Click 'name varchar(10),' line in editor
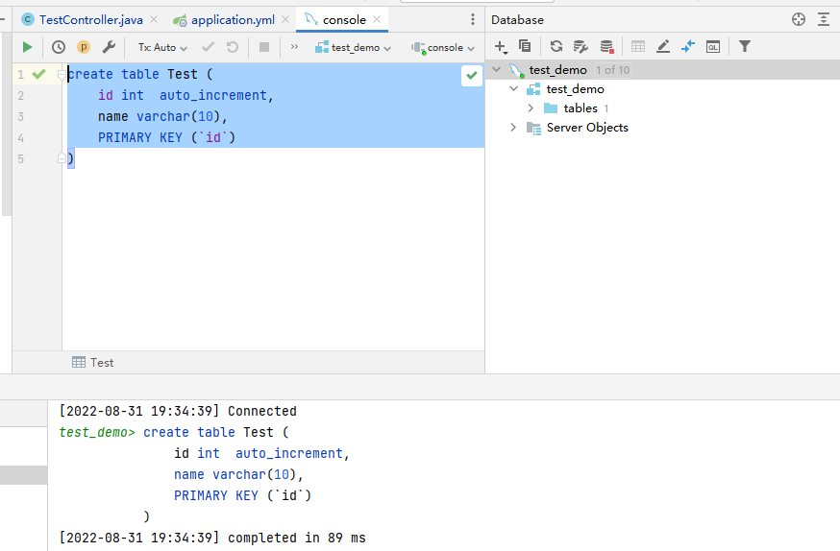840x551 pixels. point(162,116)
